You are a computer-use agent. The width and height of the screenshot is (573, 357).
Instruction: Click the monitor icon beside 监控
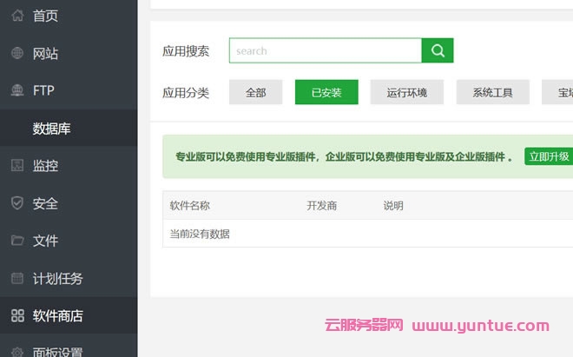[17, 166]
